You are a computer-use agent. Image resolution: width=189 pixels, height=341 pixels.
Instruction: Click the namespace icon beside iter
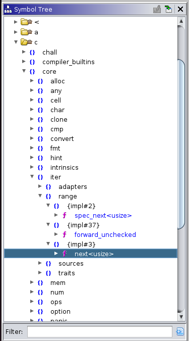[40, 177]
